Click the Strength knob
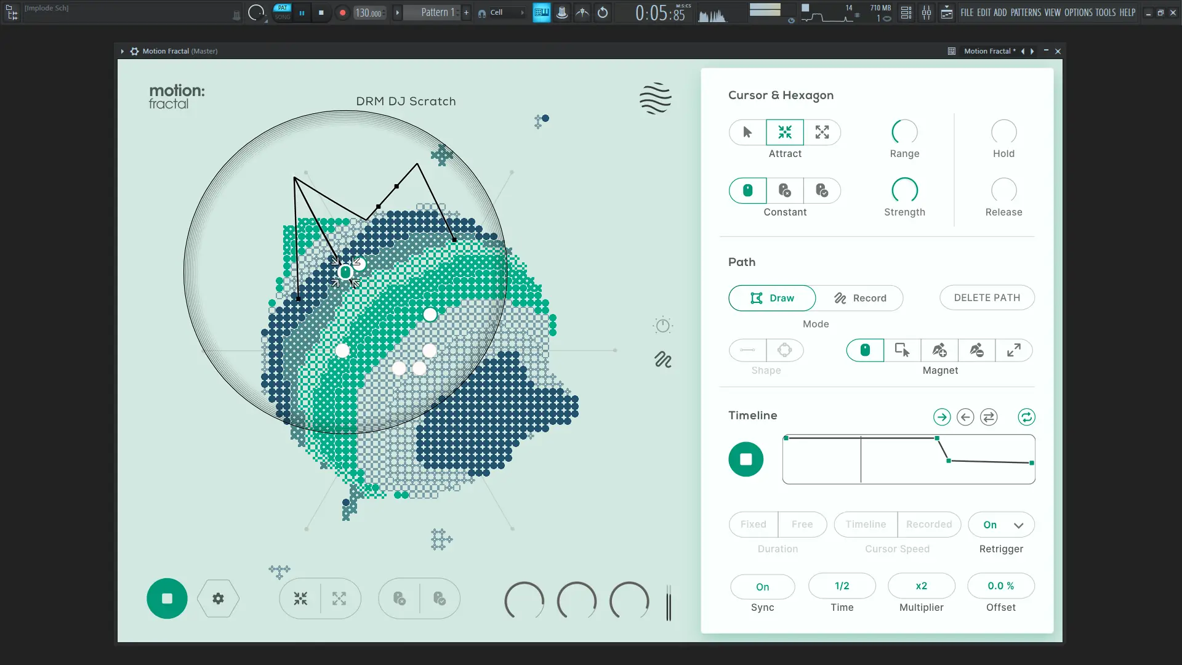The width and height of the screenshot is (1182, 665). [x=904, y=190]
